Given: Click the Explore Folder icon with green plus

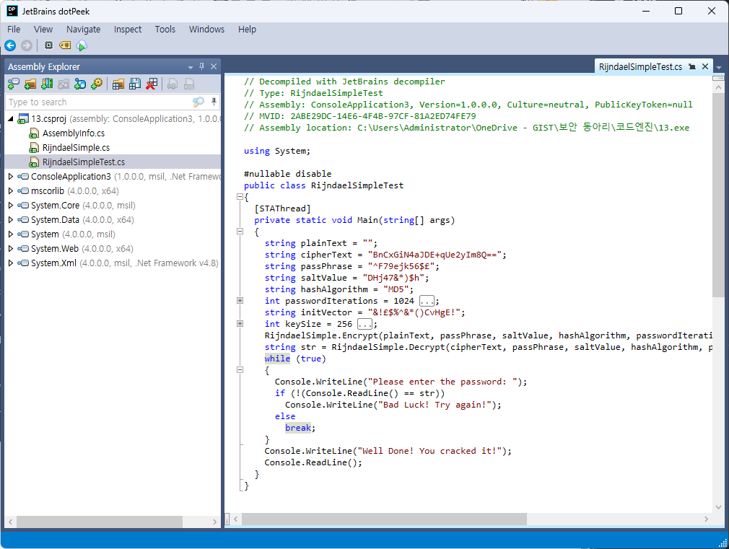Looking at the screenshot, I should 30,84.
